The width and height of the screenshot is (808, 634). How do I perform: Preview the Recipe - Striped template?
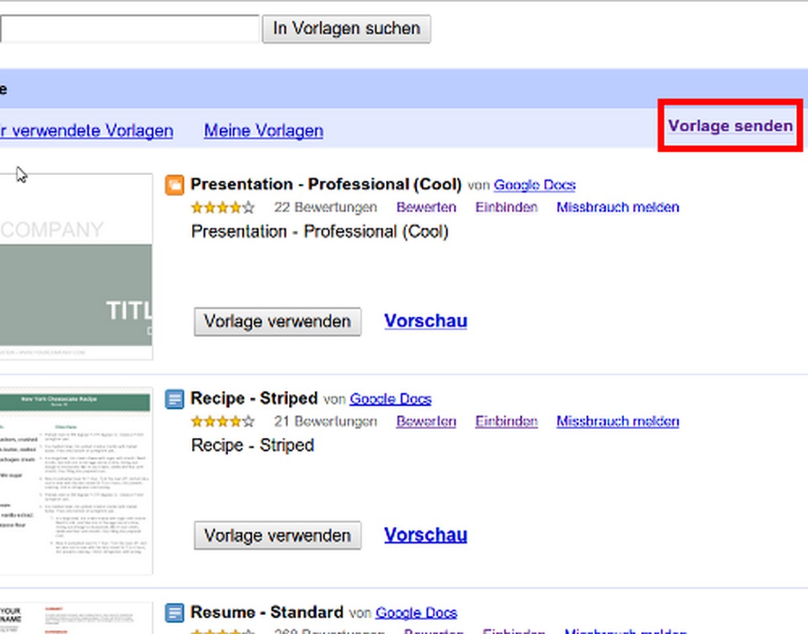pyautogui.click(x=426, y=535)
